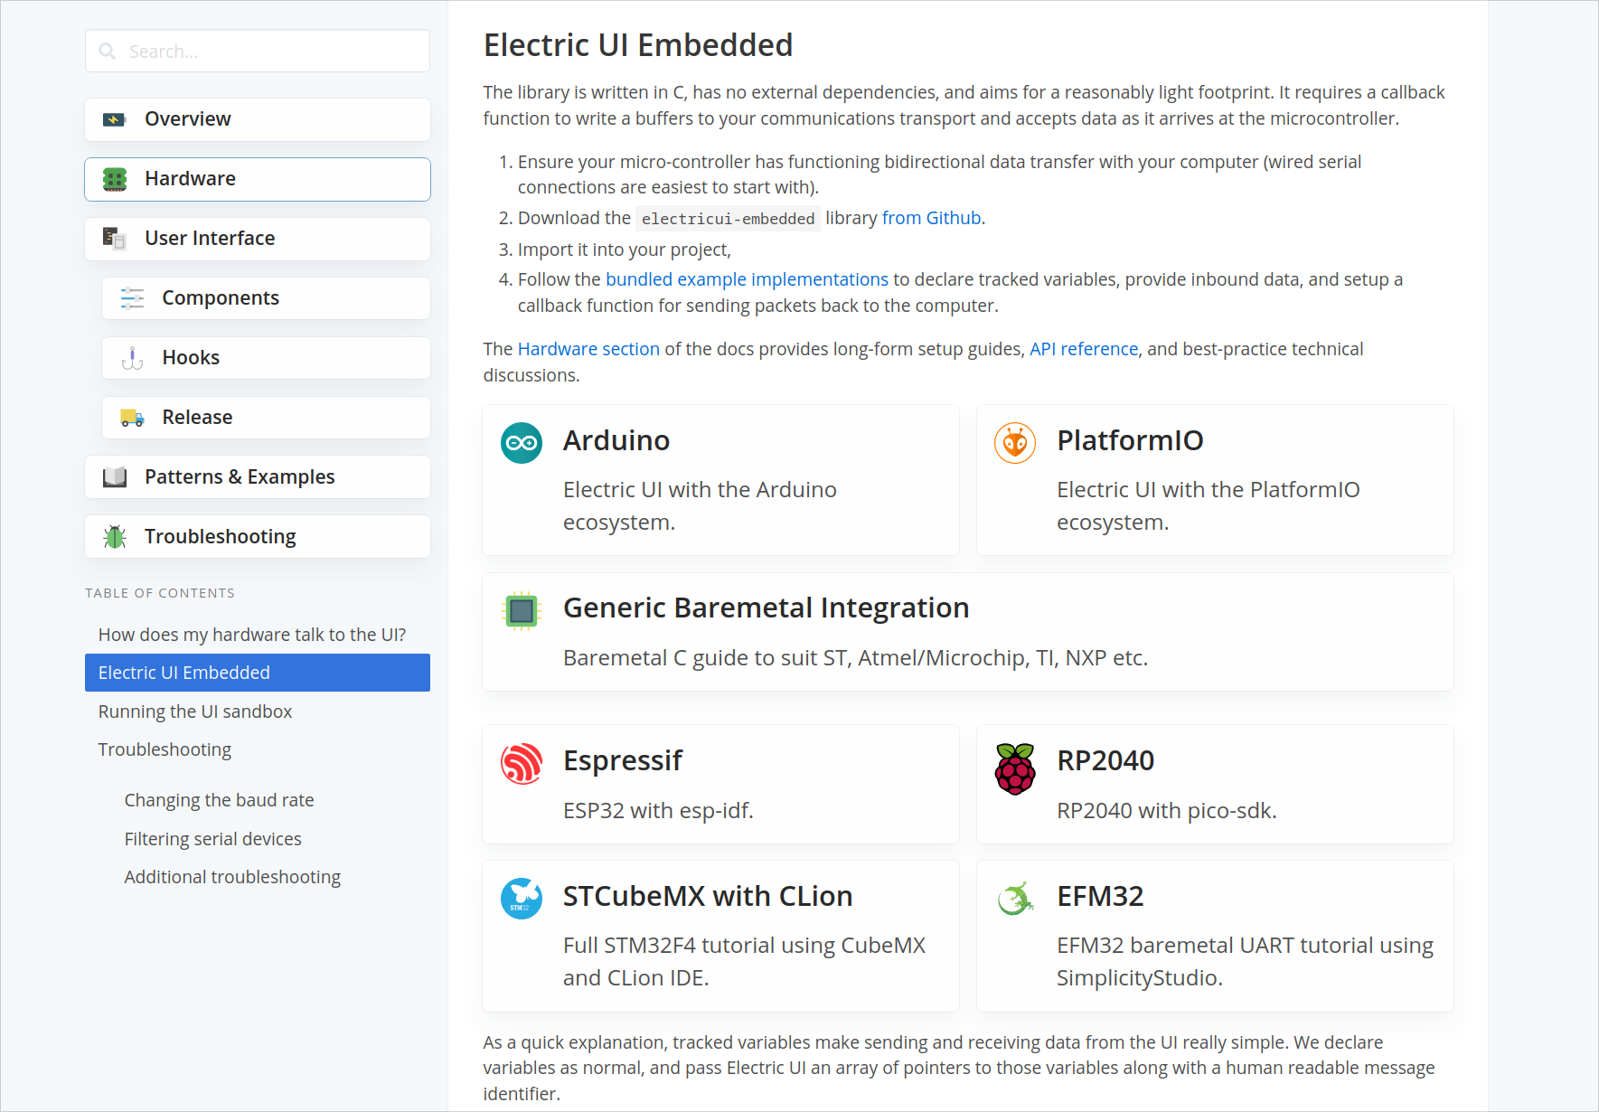Click the EFM32 gecko logo
The width and height of the screenshot is (1599, 1112).
[x=1015, y=899]
